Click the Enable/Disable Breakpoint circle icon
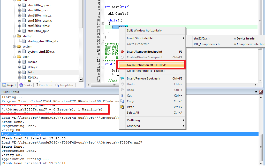The height and width of the screenshot is (167, 265). (122, 57)
